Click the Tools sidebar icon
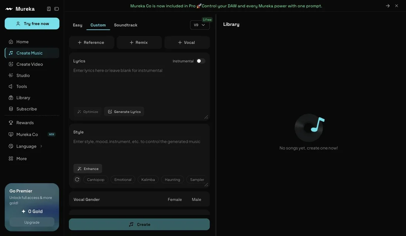This screenshot has height=236, width=406. click(11, 86)
